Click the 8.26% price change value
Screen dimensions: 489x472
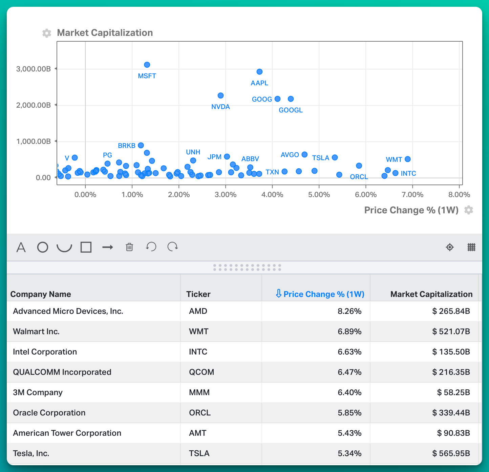point(349,311)
